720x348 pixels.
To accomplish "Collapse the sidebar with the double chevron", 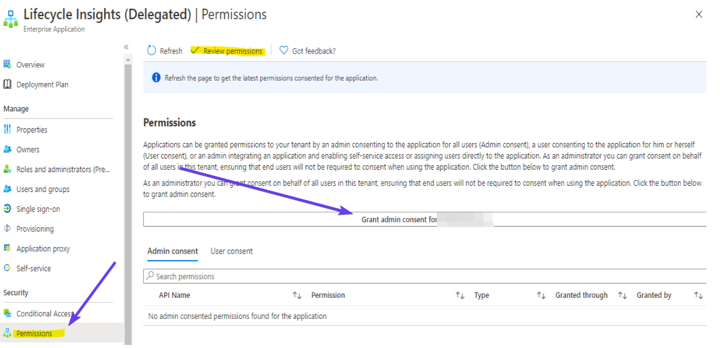I will click(x=126, y=47).
